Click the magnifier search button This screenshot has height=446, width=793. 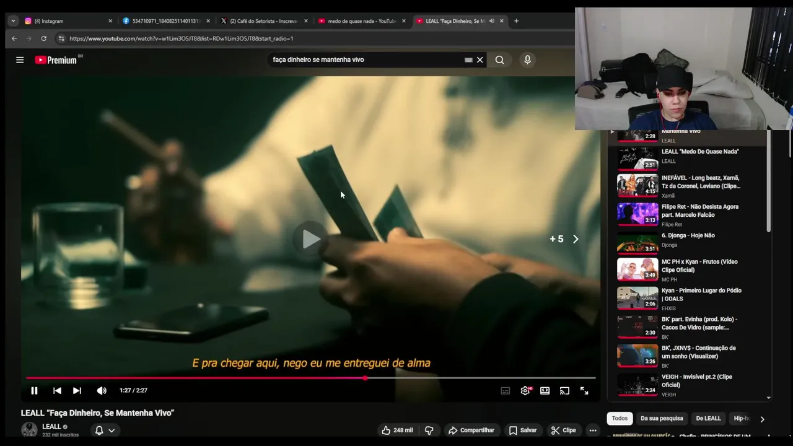[x=499, y=60]
